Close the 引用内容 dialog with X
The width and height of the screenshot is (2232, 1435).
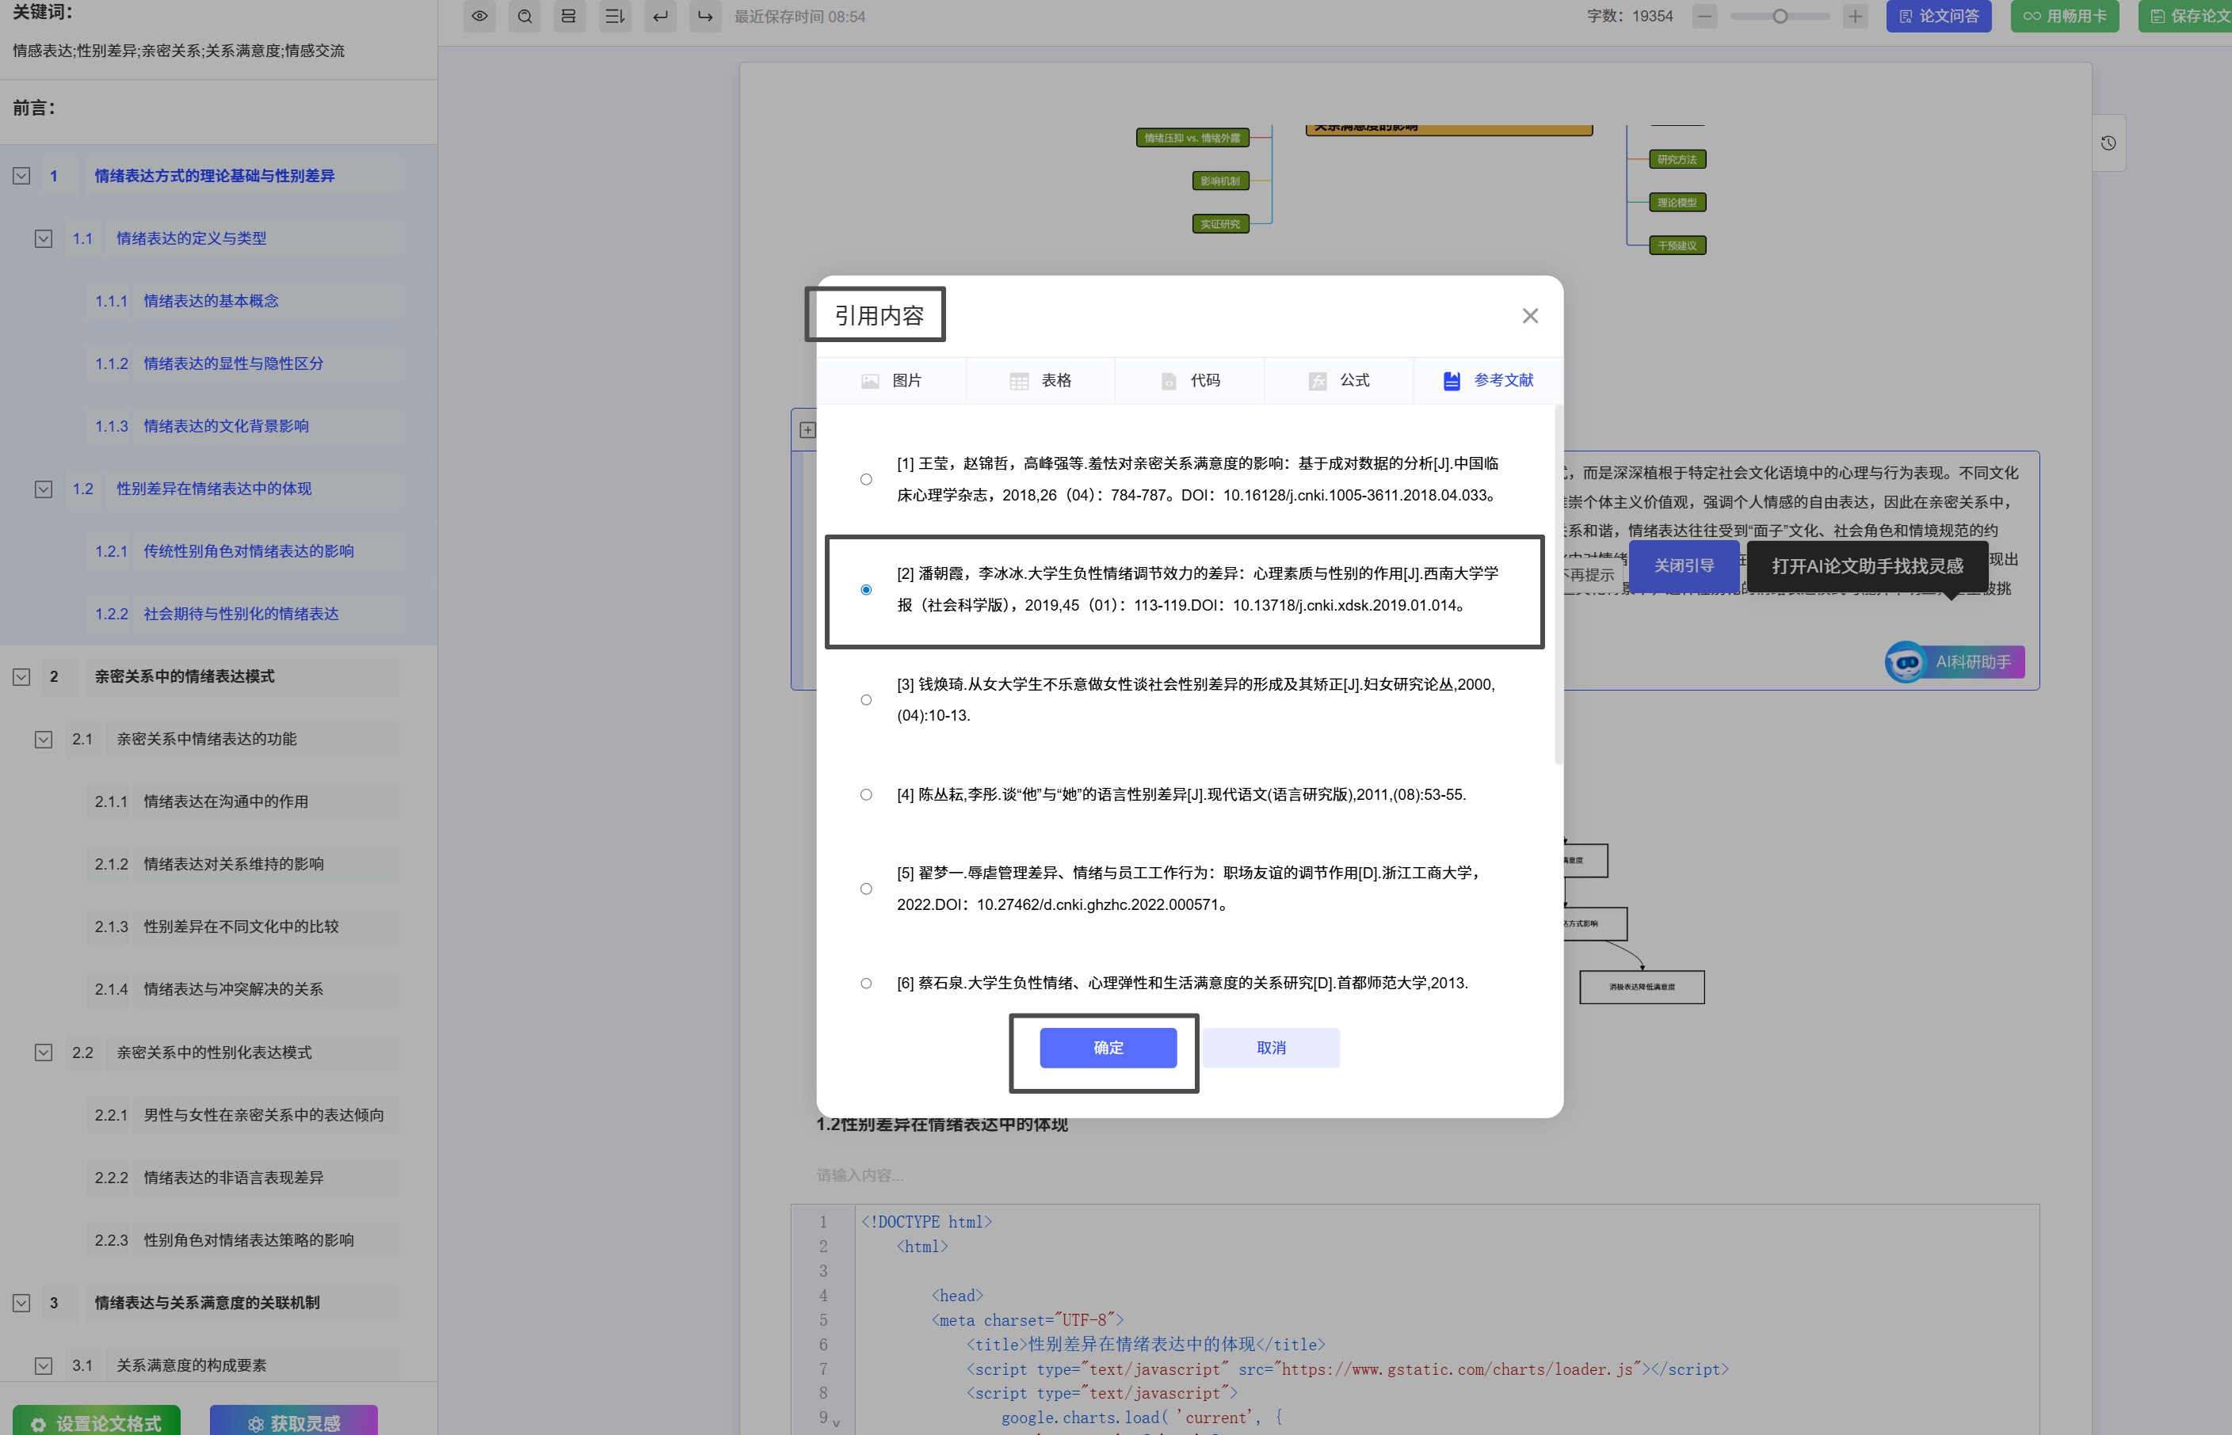(1529, 316)
